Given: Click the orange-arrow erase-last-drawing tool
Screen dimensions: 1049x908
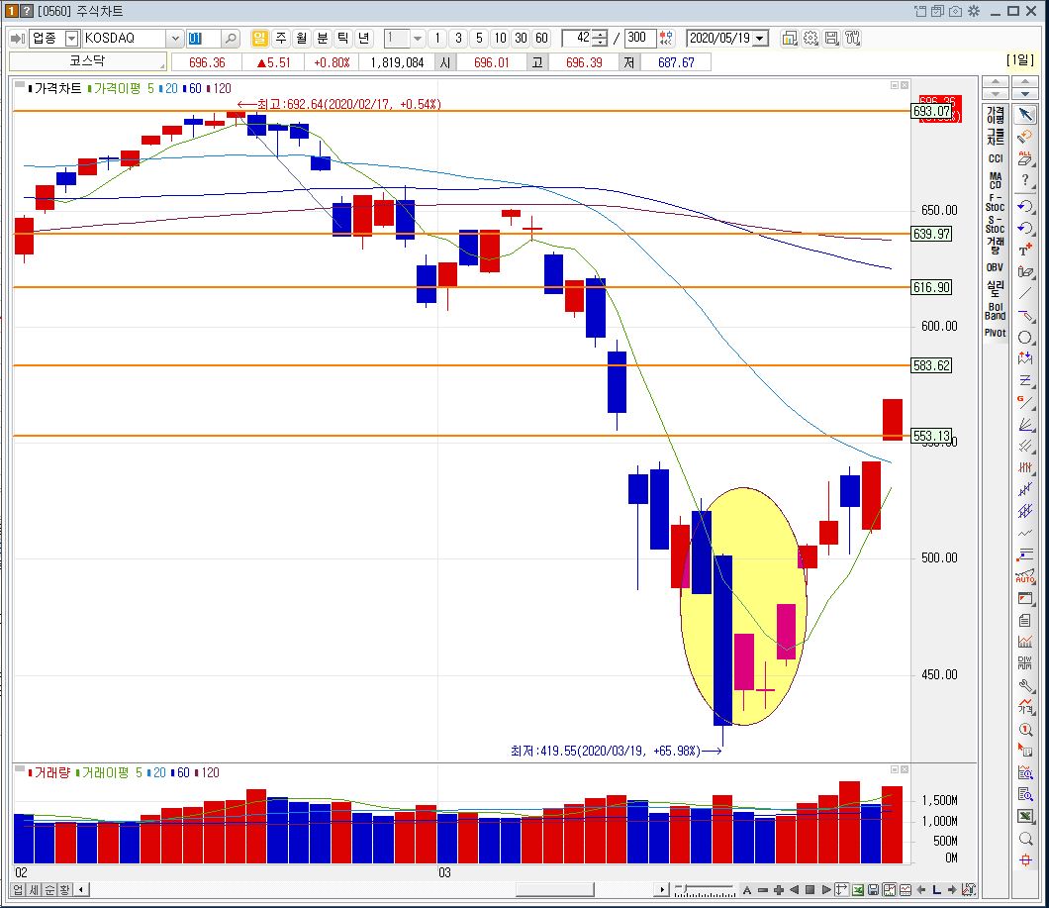Looking at the screenshot, I should pyautogui.click(x=1025, y=137).
